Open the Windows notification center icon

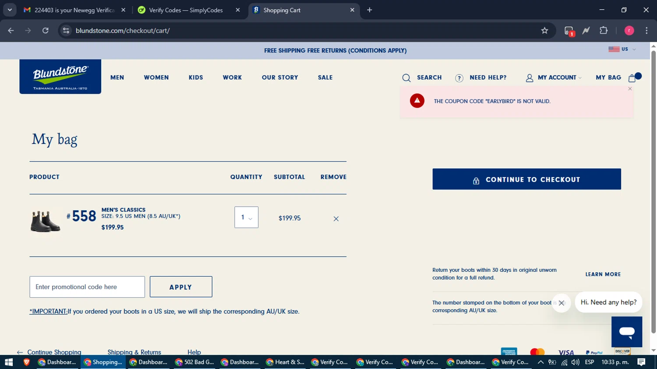pos(641,362)
